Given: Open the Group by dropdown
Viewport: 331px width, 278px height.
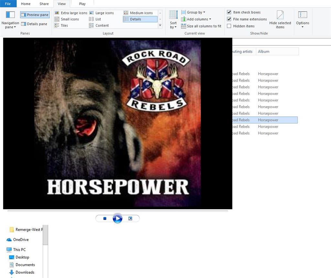Looking at the screenshot, I should tap(193, 12).
